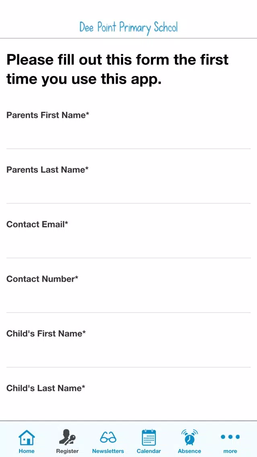
Task: Tap the Home house icon
Action: (27, 437)
